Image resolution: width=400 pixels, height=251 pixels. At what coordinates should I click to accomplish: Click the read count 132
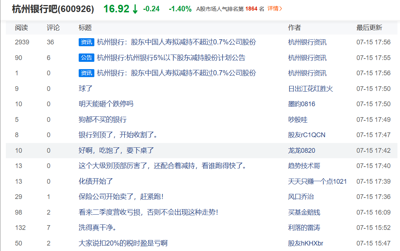click(x=20, y=228)
